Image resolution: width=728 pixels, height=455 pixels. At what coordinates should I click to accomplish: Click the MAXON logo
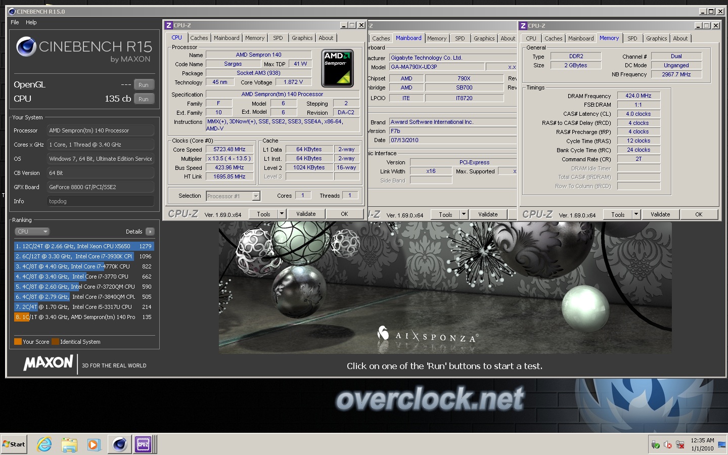pos(49,363)
